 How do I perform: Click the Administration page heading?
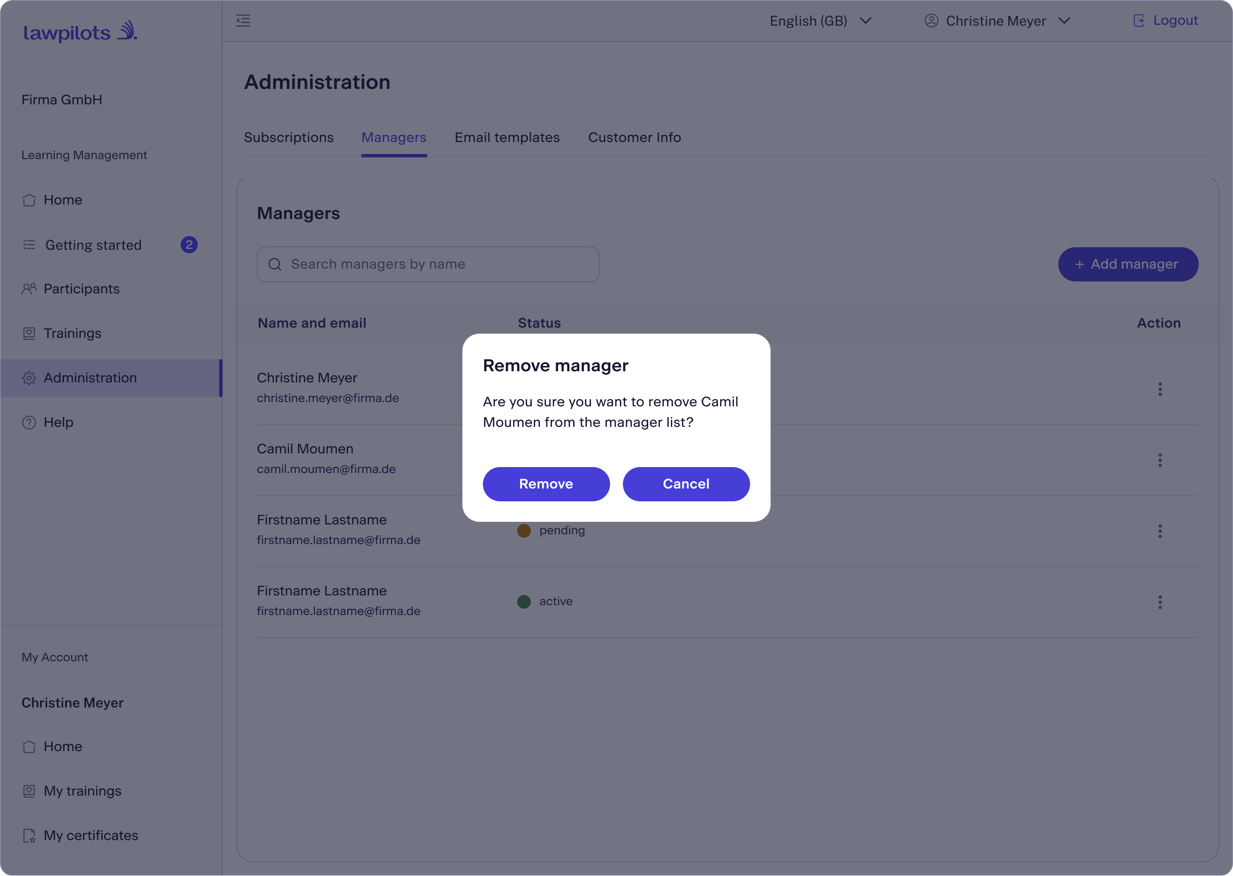(x=317, y=83)
